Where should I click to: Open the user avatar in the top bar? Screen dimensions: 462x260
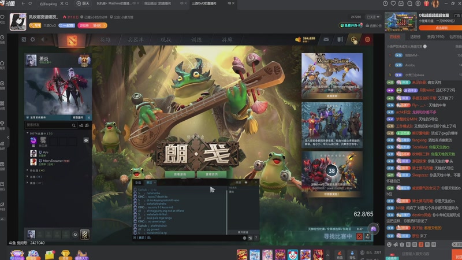tap(435, 3)
